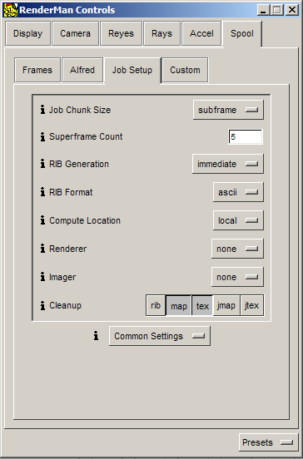Click the Imager label text

62,277
